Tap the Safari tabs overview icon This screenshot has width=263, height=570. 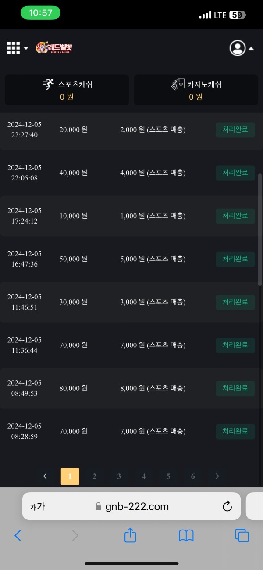click(x=242, y=535)
